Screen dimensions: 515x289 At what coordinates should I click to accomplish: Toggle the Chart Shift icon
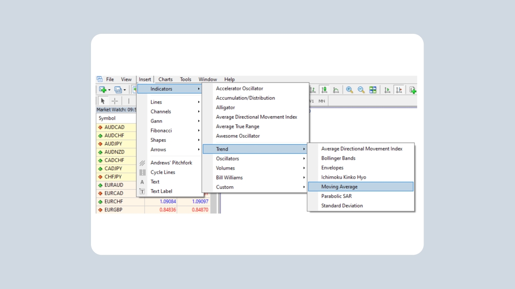399,90
